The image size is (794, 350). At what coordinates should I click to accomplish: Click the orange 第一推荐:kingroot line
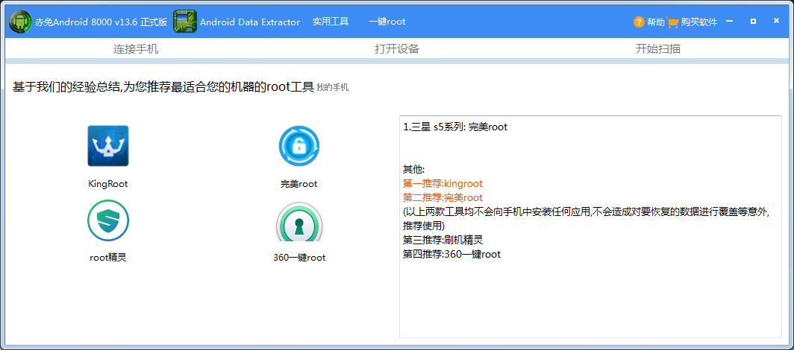pyautogui.click(x=443, y=183)
